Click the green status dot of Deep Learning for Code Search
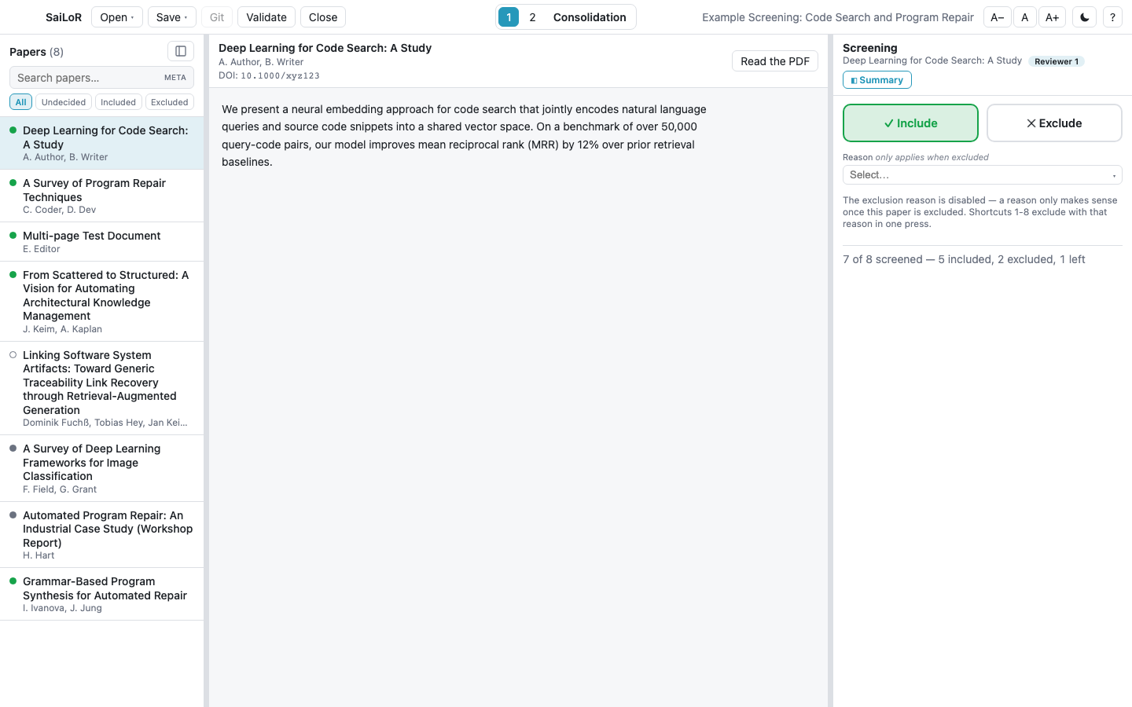The width and height of the screenshot is (1132, 707). [x=13, y=130]
